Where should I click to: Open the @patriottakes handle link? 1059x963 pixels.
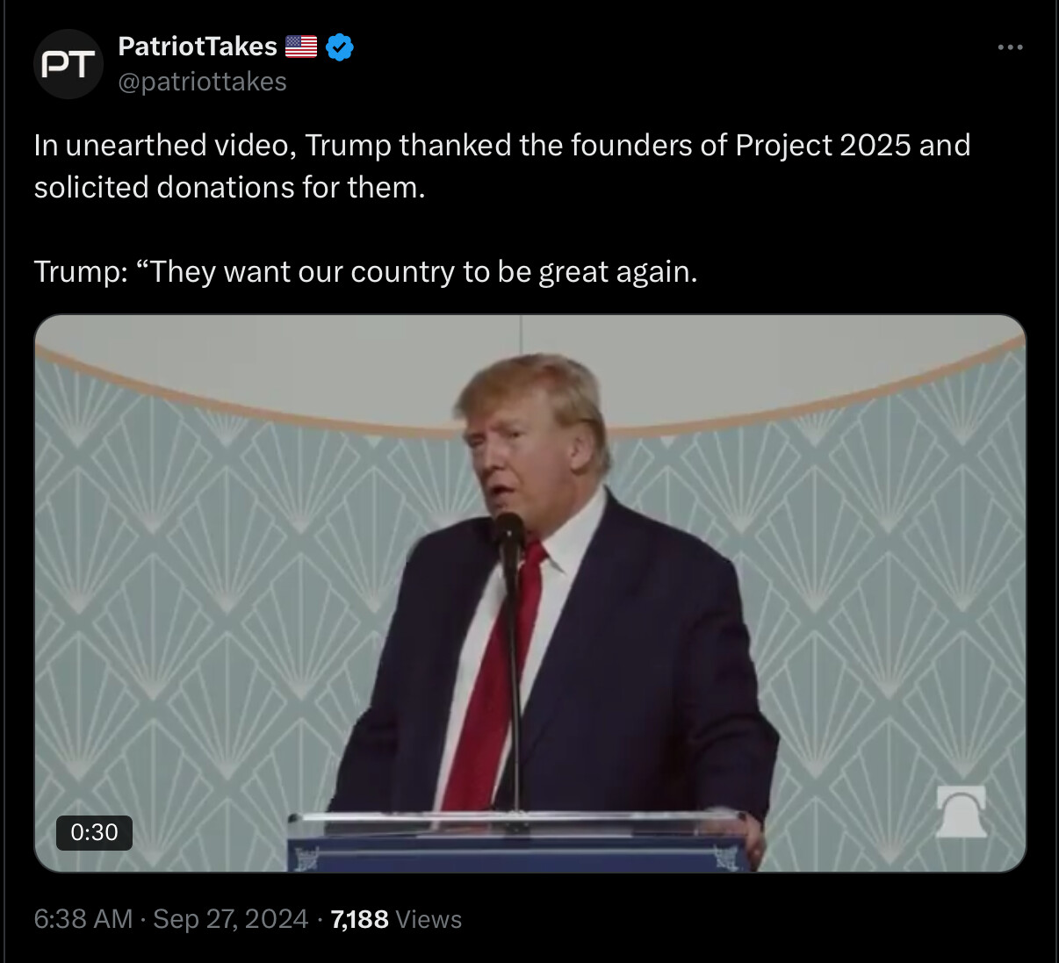tap(202, 82)
